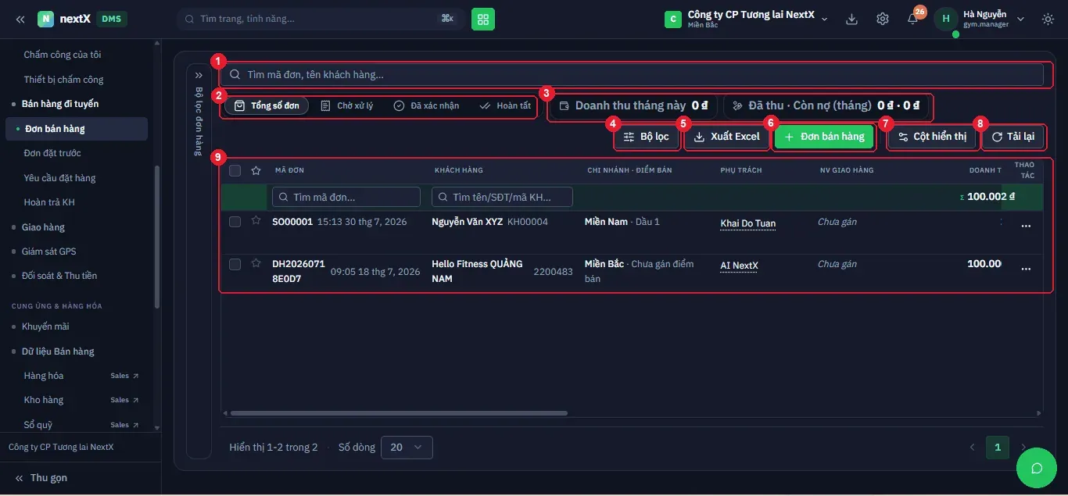This screenshot has width=1068, height=496.
Task: Open the Số dòng rows-per-page dropdown
Action: pos(407,448)
